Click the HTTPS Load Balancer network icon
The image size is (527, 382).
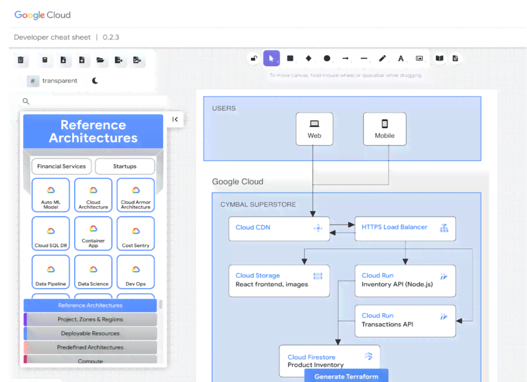[x=444, y=228]
